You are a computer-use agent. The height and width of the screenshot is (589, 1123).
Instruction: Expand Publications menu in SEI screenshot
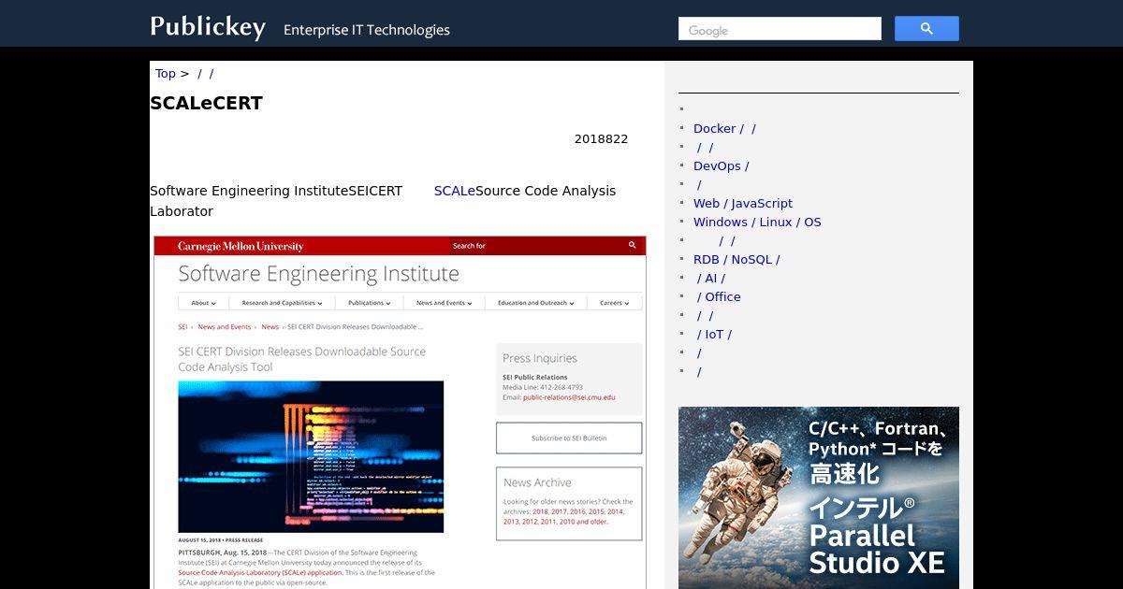click(x=369, y=303)
